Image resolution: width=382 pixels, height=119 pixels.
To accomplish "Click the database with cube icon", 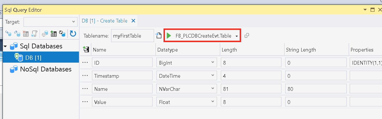I will click(45, 34).
